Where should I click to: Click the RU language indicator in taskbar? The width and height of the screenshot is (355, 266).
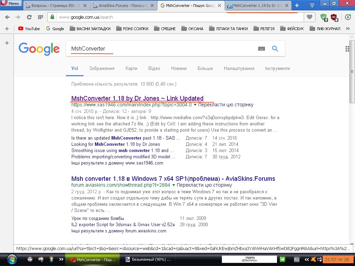296,259
